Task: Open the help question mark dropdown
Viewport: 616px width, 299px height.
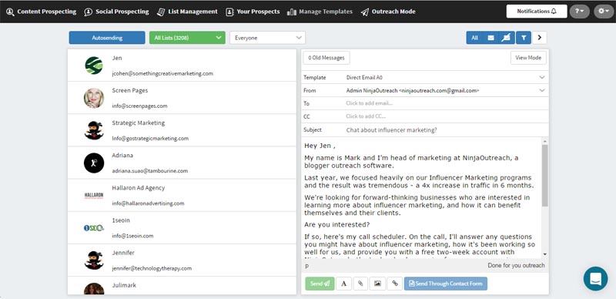Action: [580, 12]
